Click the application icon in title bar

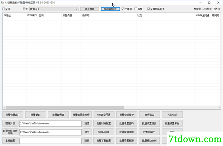tap(2, 3)
